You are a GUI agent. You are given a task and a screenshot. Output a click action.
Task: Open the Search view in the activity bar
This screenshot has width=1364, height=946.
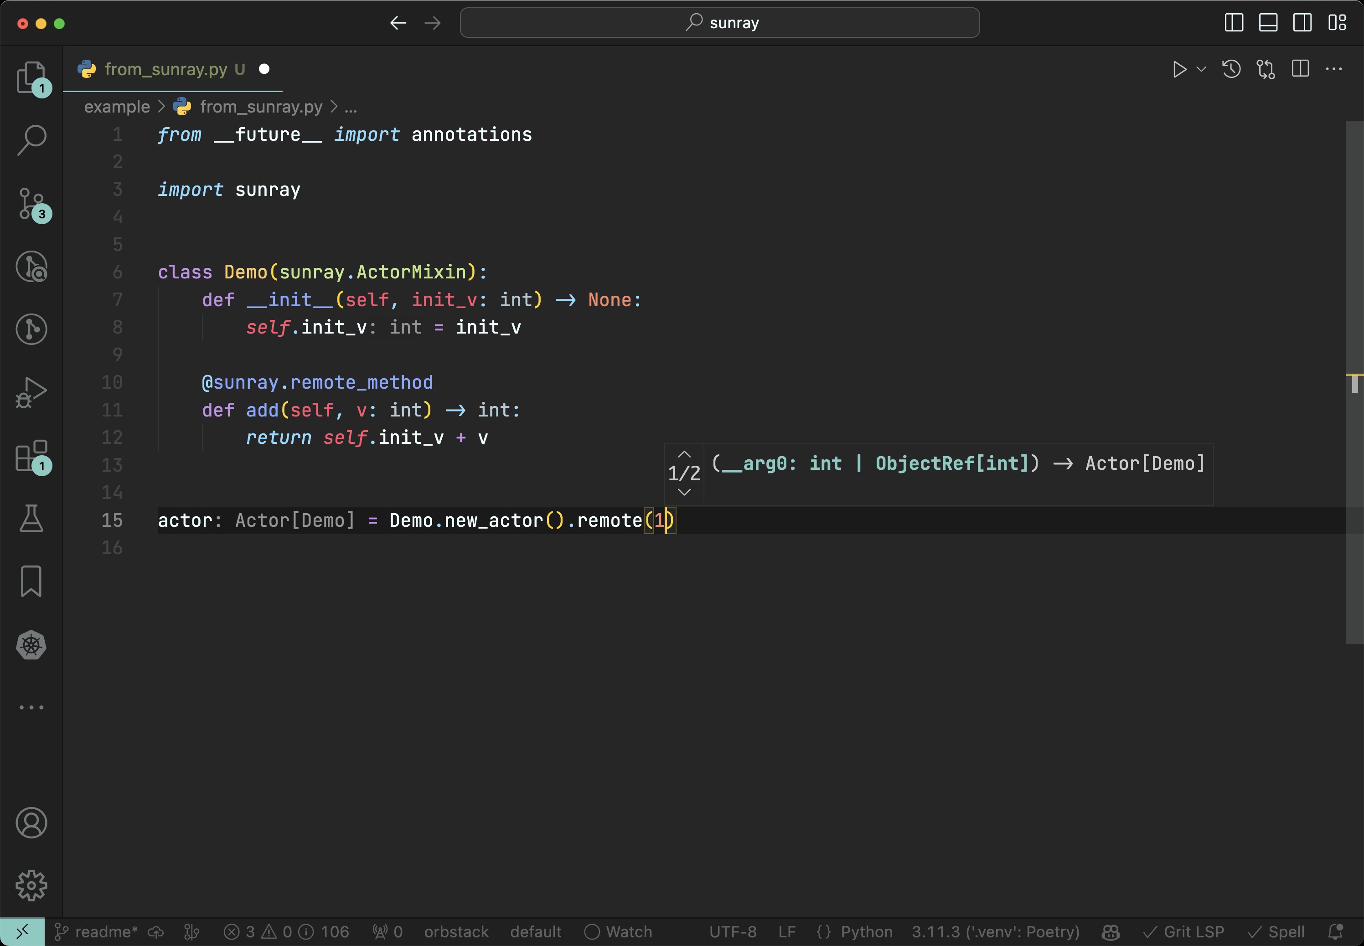click(31, 140)
